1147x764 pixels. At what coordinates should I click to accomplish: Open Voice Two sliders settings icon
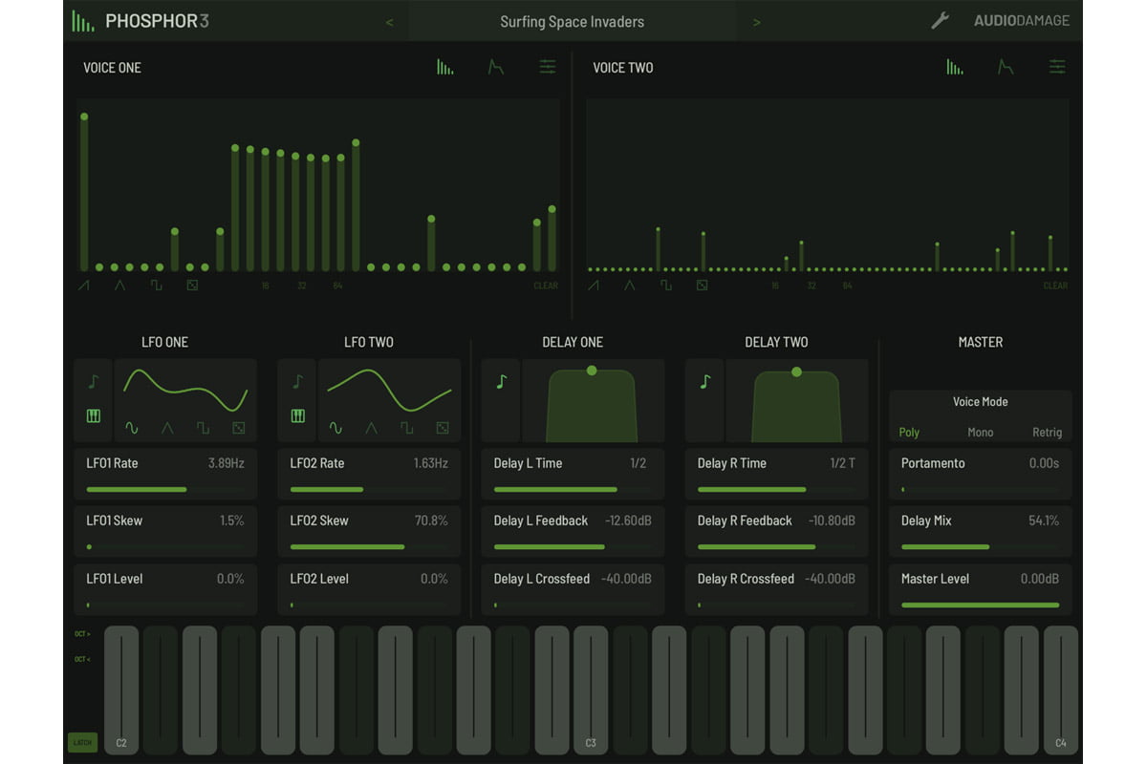pos(1056,67)
